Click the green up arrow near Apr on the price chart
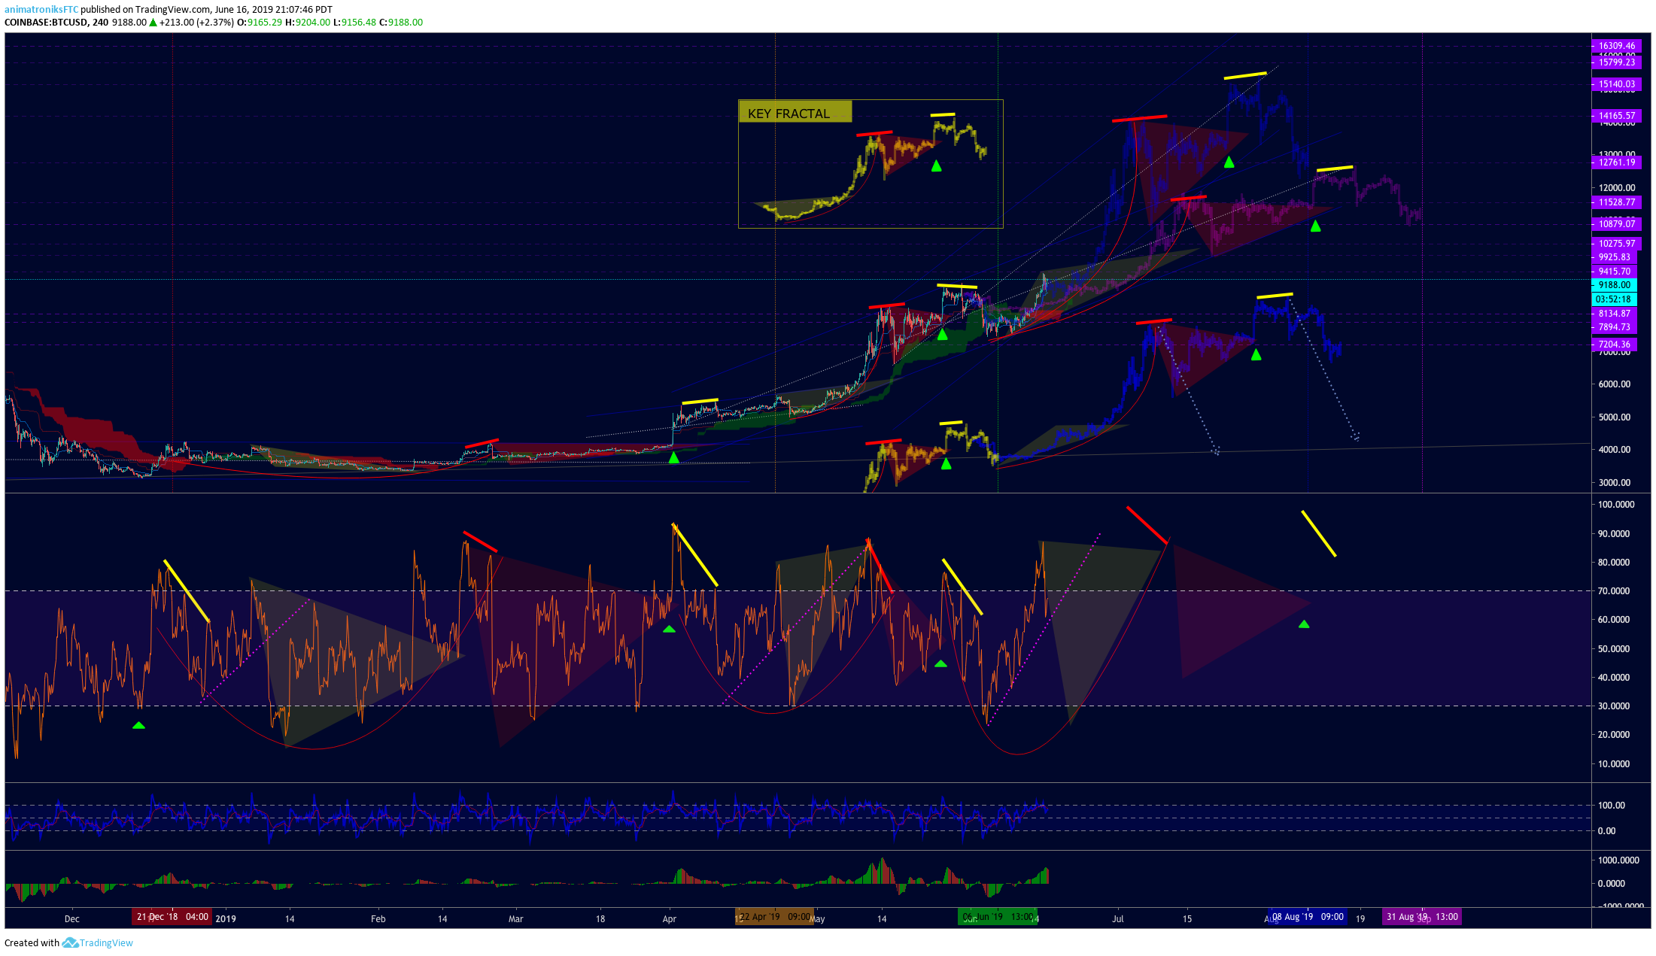The height and width of the screenshot is (956, 1656). point(673,457)
